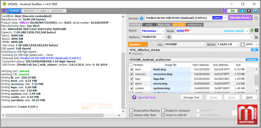Click the gray power icon
The height and width of the screenshot is (128, 261).
pos(256,18)
